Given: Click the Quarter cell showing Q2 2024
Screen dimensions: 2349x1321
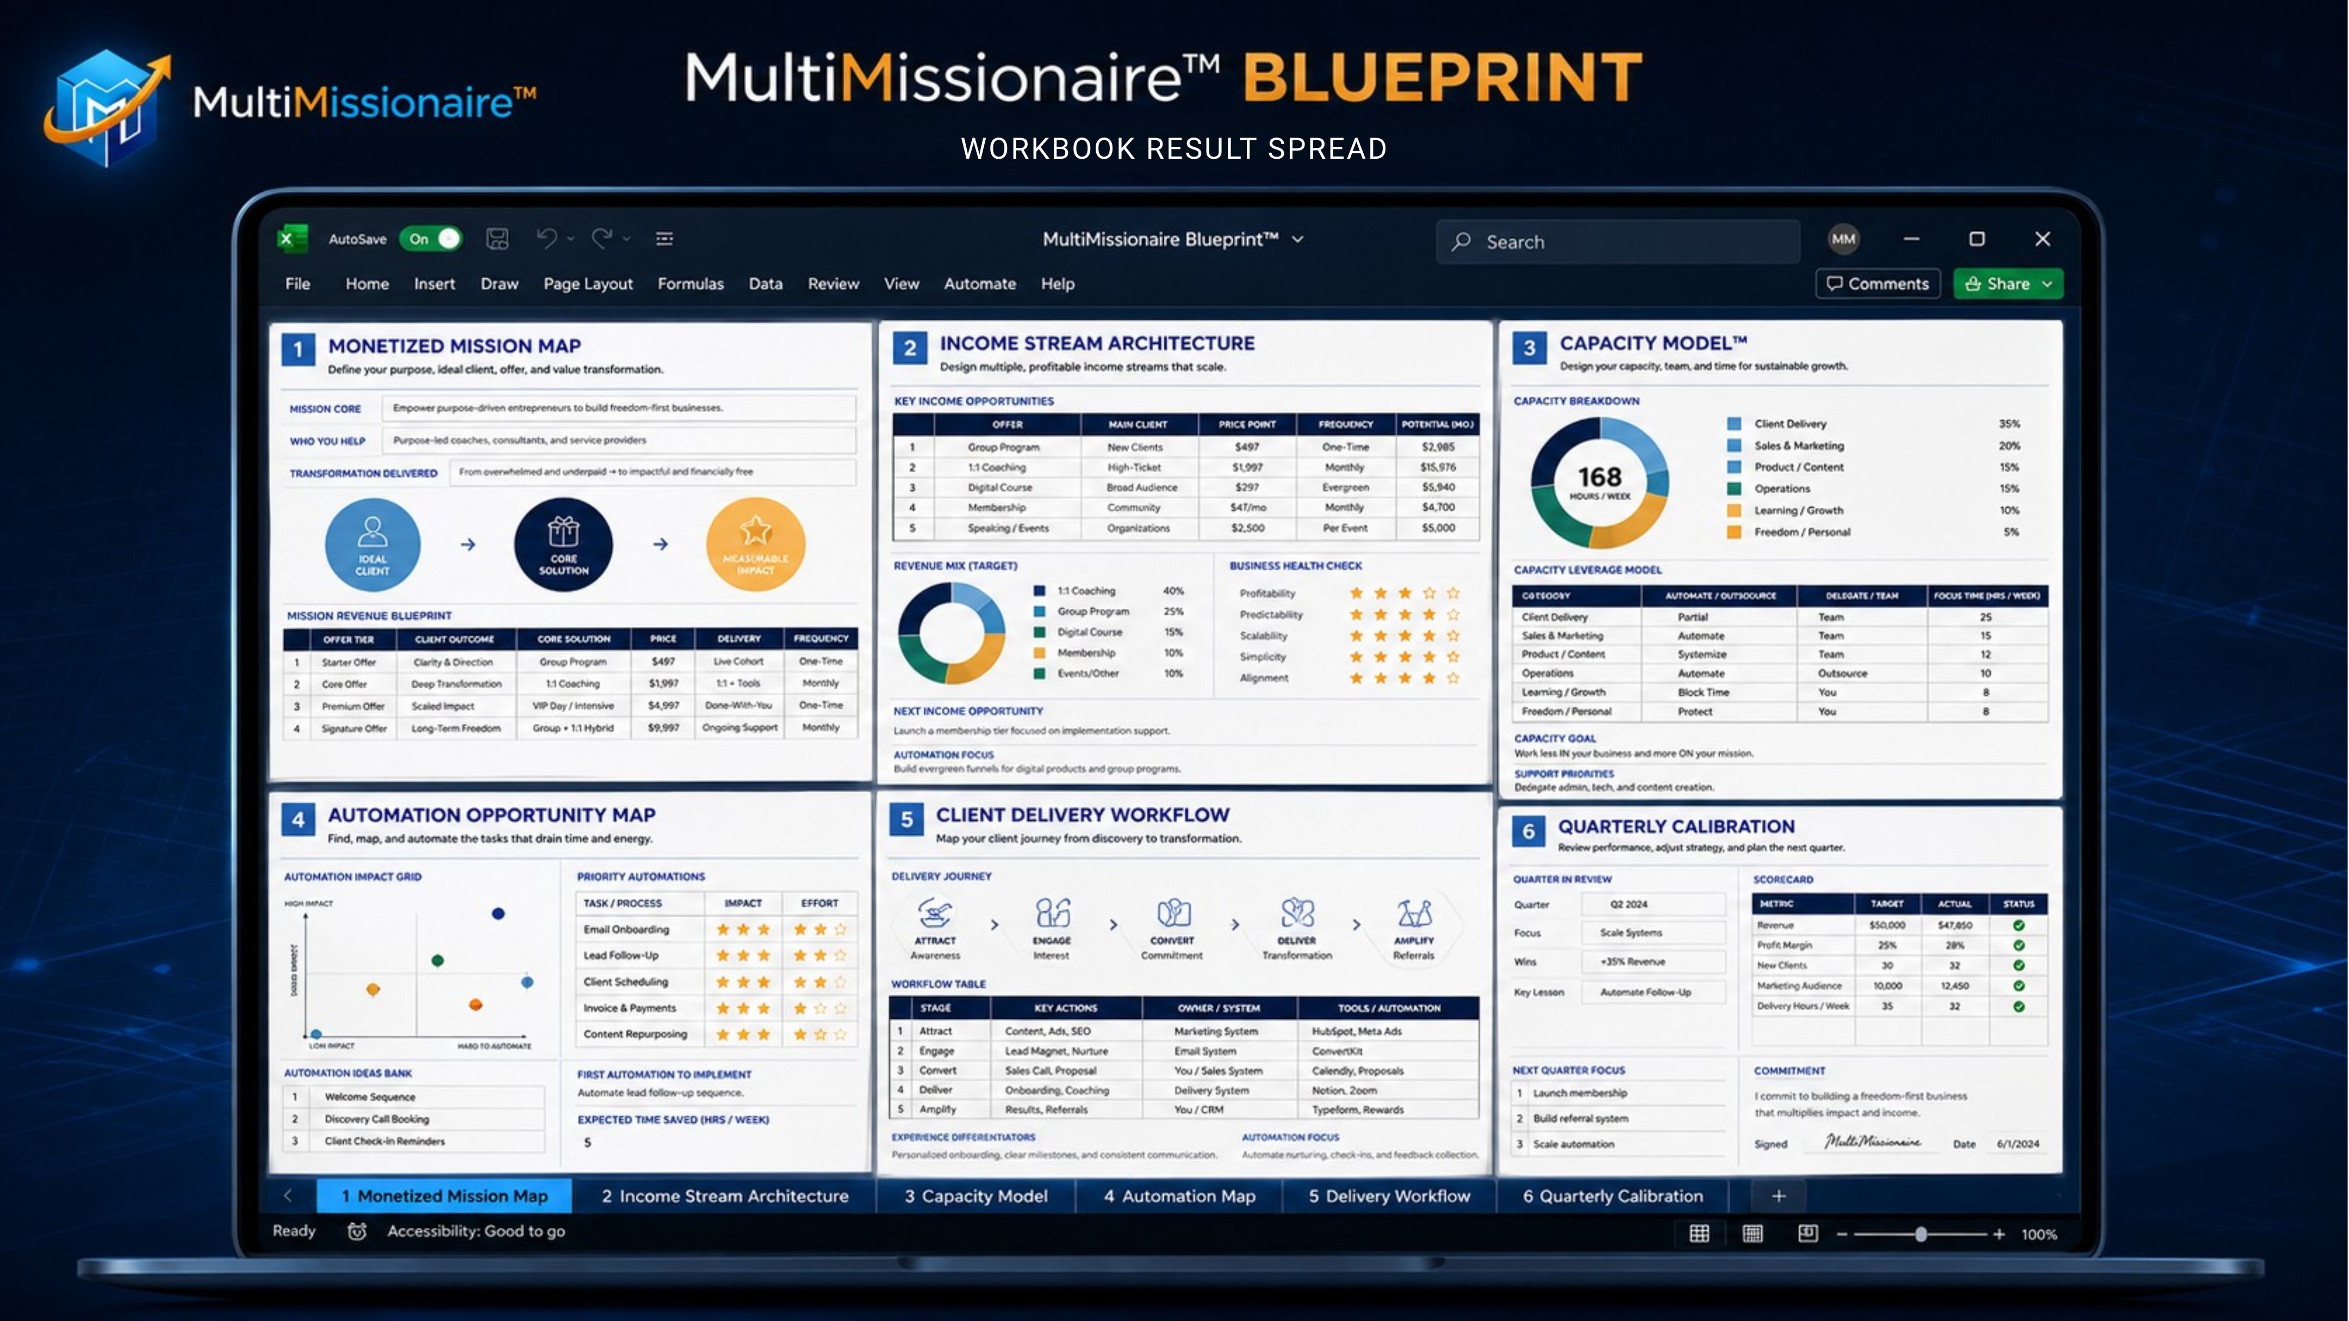Looking at the screenshot, I should (1654, 905).
